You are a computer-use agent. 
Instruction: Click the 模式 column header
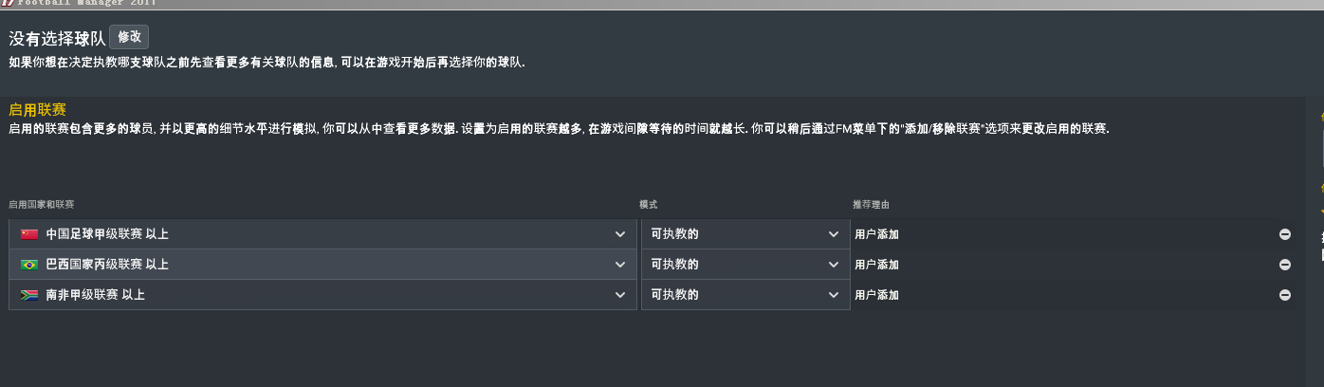click(649, 205)
